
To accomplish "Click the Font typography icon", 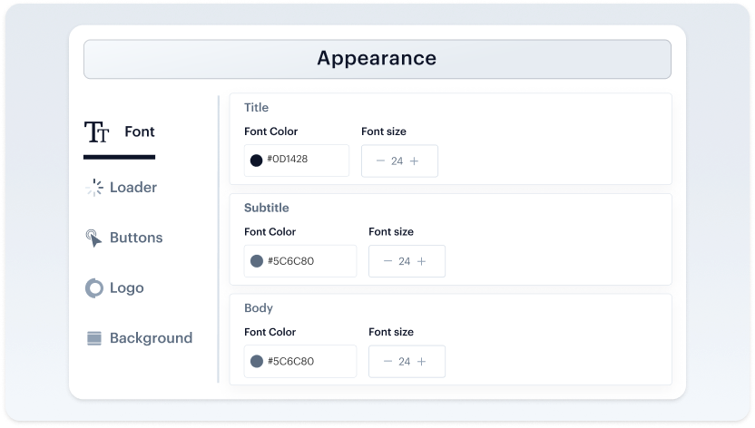I will pyautogui.click(x=97, y=131).
